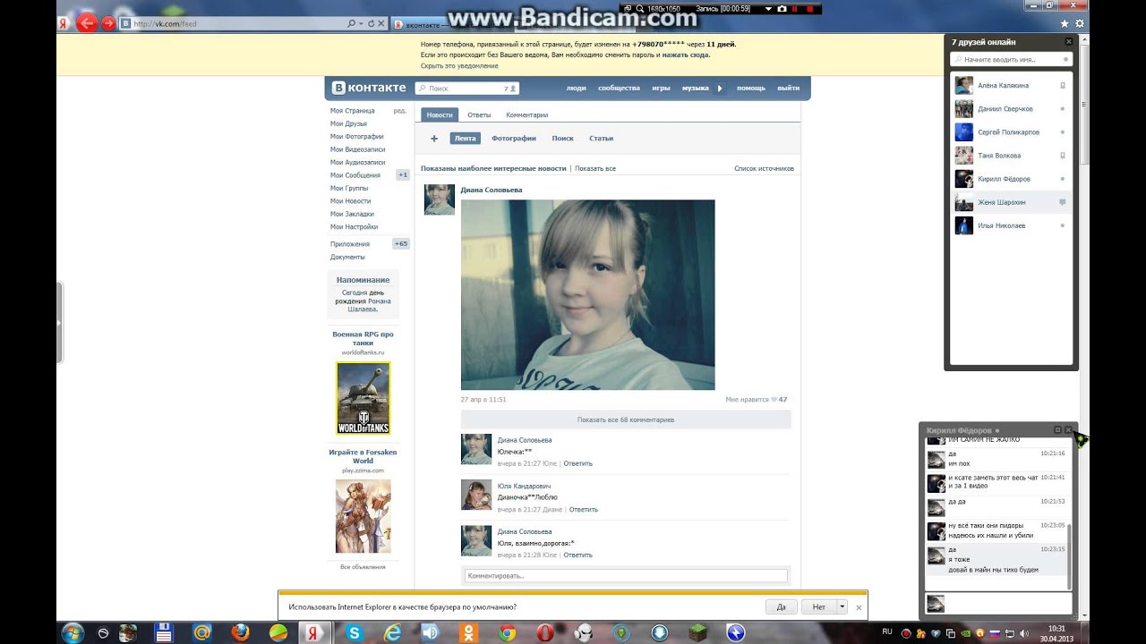The image size is (1146, 644).
Task: Click the Комментировать input field
Action: click(626, 576)
